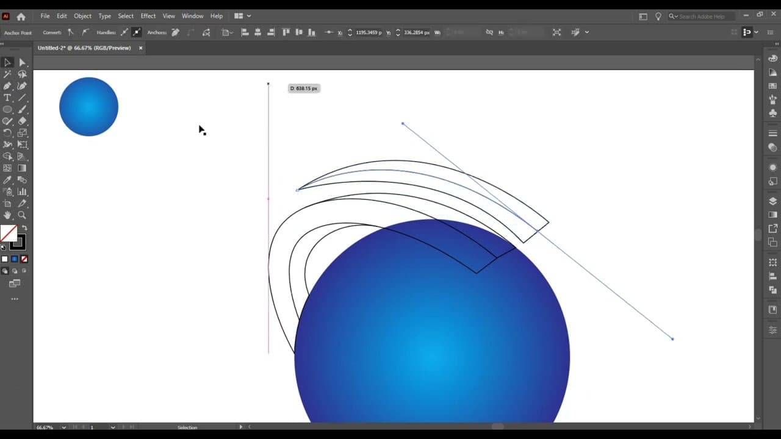Click the Home icon
The width and height of the screenshot is (781, 439).
point(21,16)
